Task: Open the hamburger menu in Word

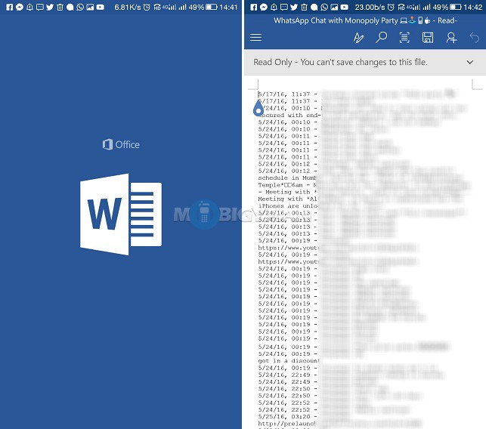Action: click(x=255, y=38)
